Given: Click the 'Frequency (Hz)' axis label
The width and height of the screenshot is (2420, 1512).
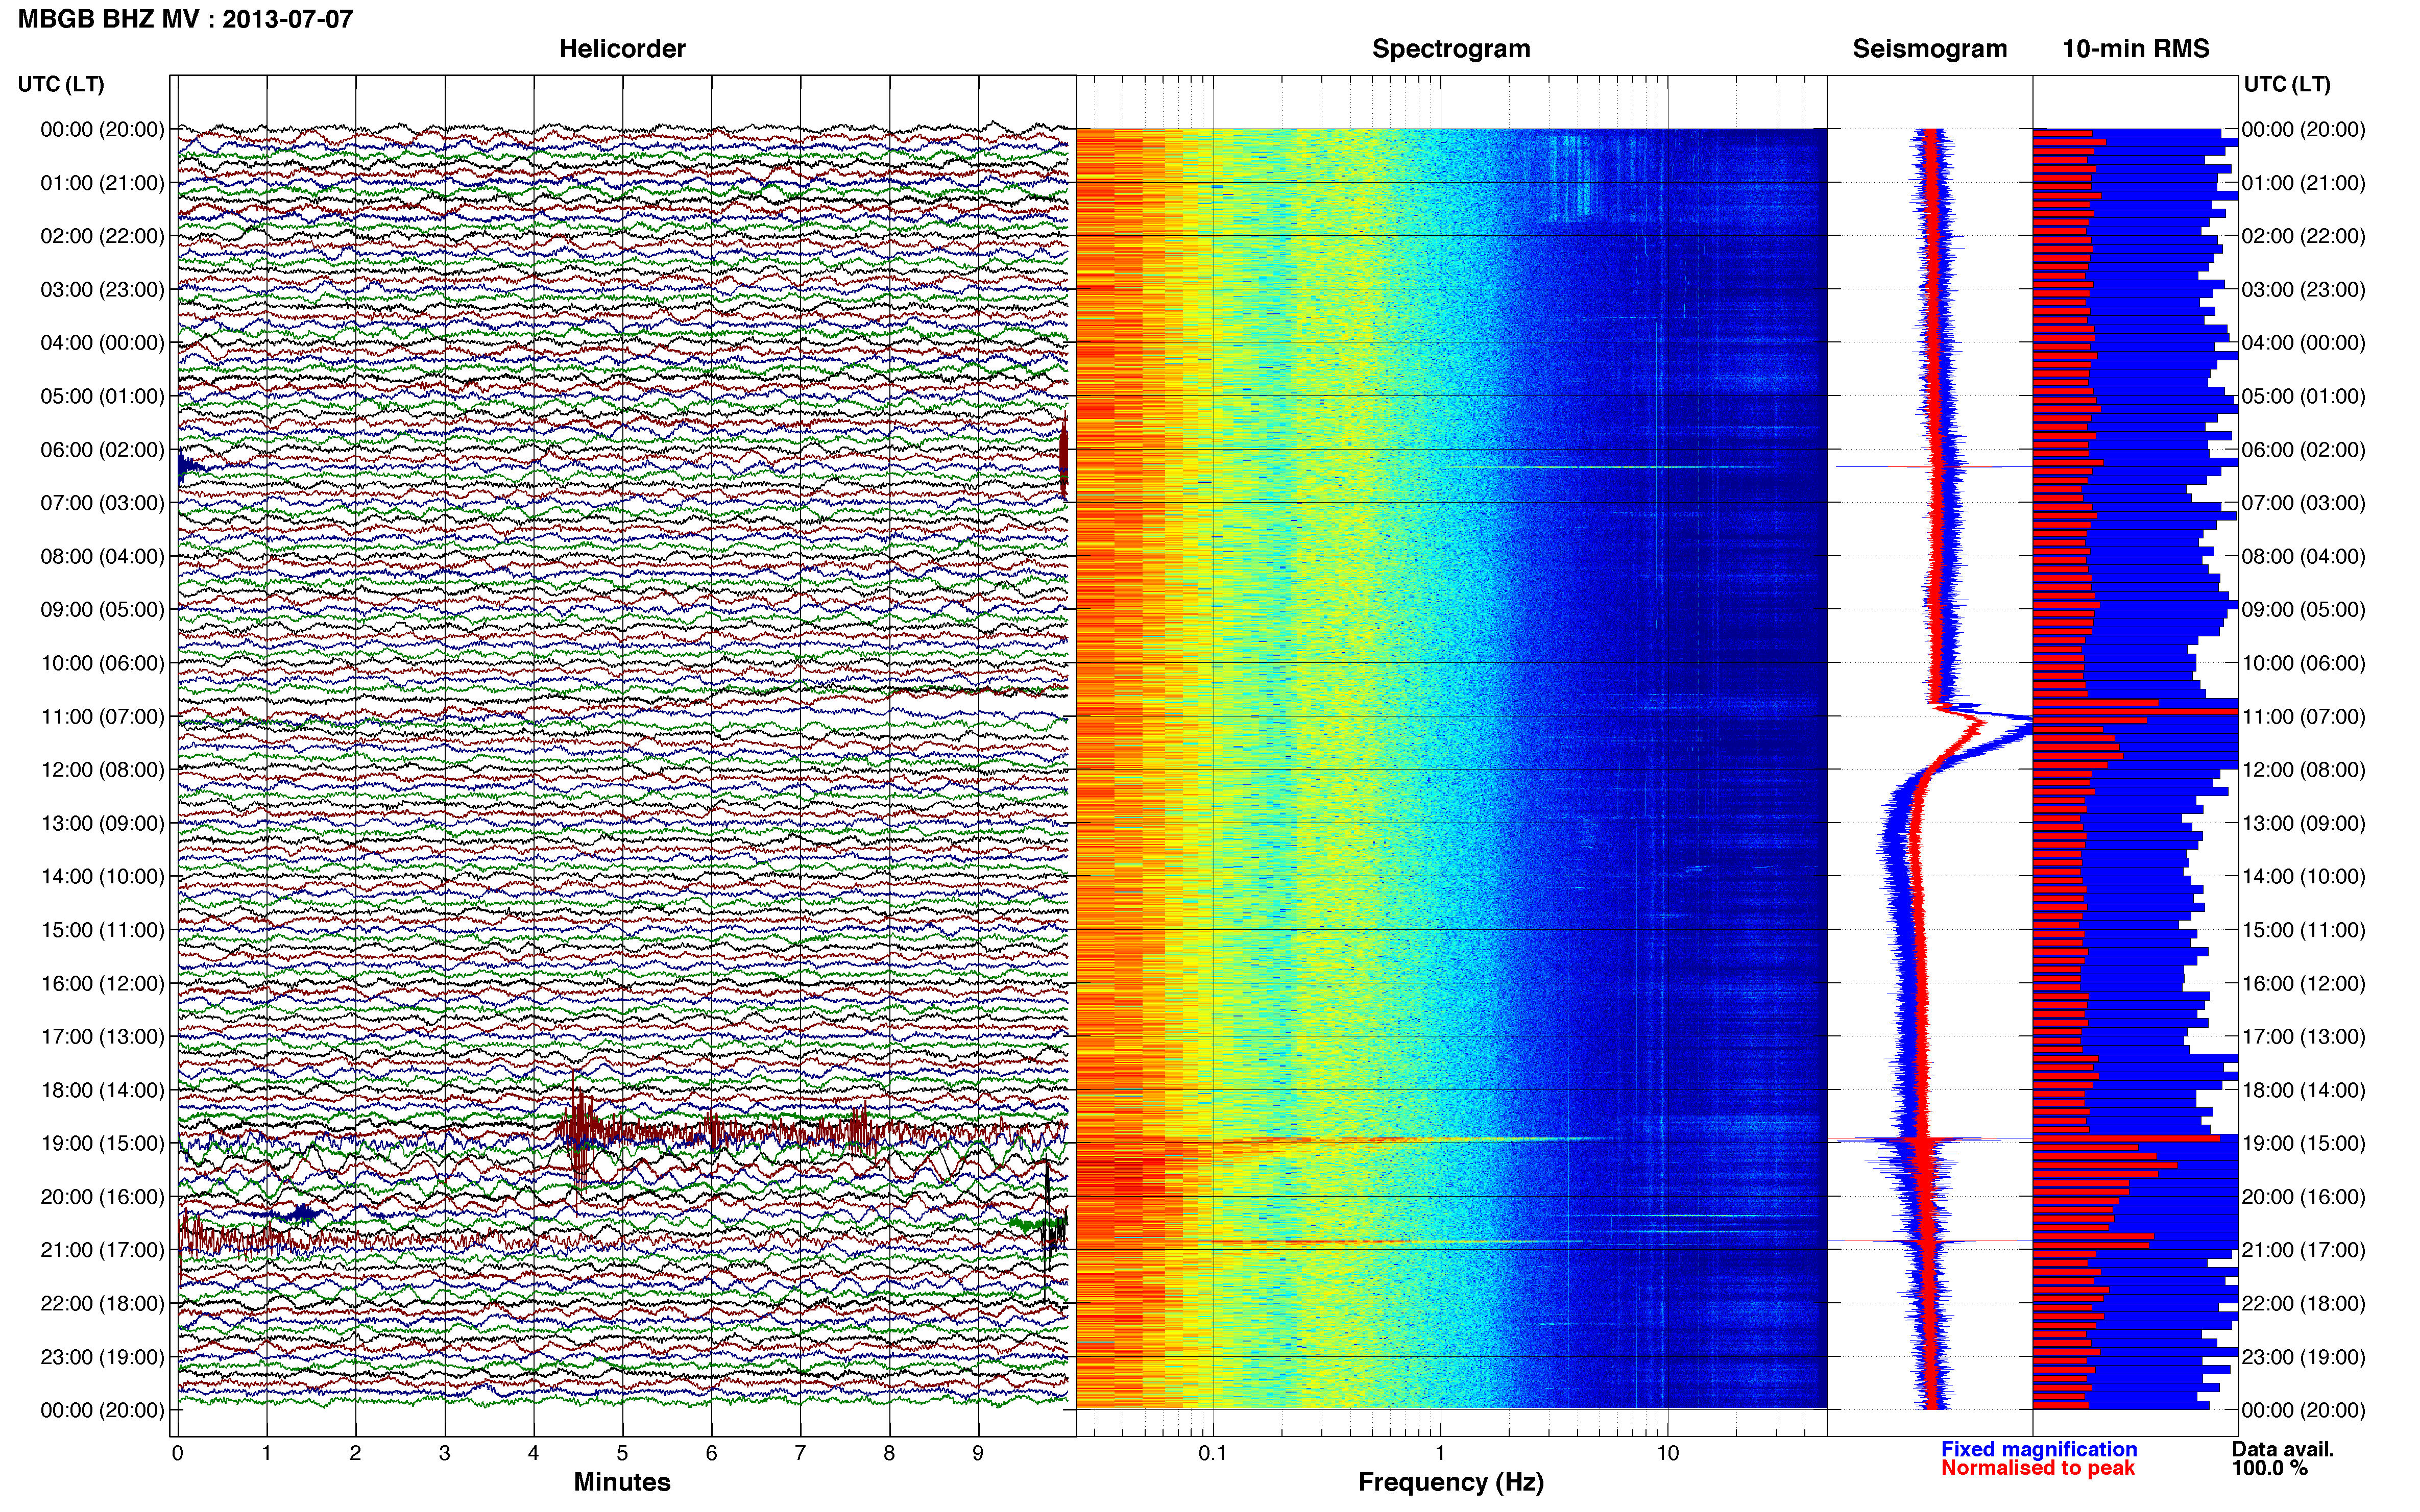Looking at the screenshot, I should [1450, 1482].
